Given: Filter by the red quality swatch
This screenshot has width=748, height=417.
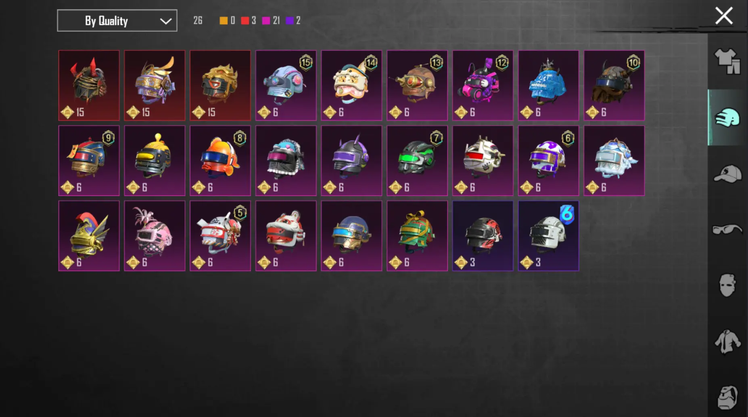Looking at the screenshot, I should (x=245, y=21).
